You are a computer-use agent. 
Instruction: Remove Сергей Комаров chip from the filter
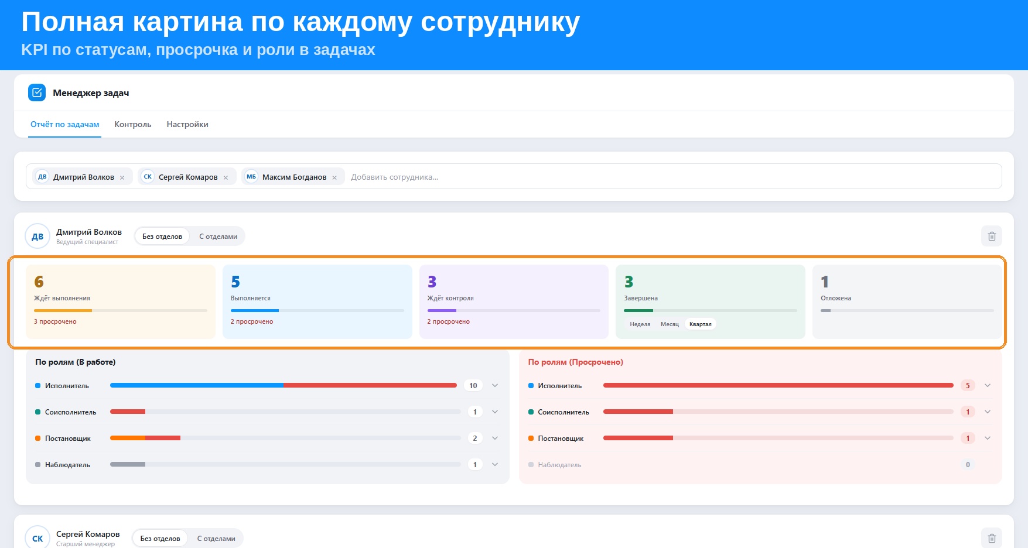click(226, 177)
